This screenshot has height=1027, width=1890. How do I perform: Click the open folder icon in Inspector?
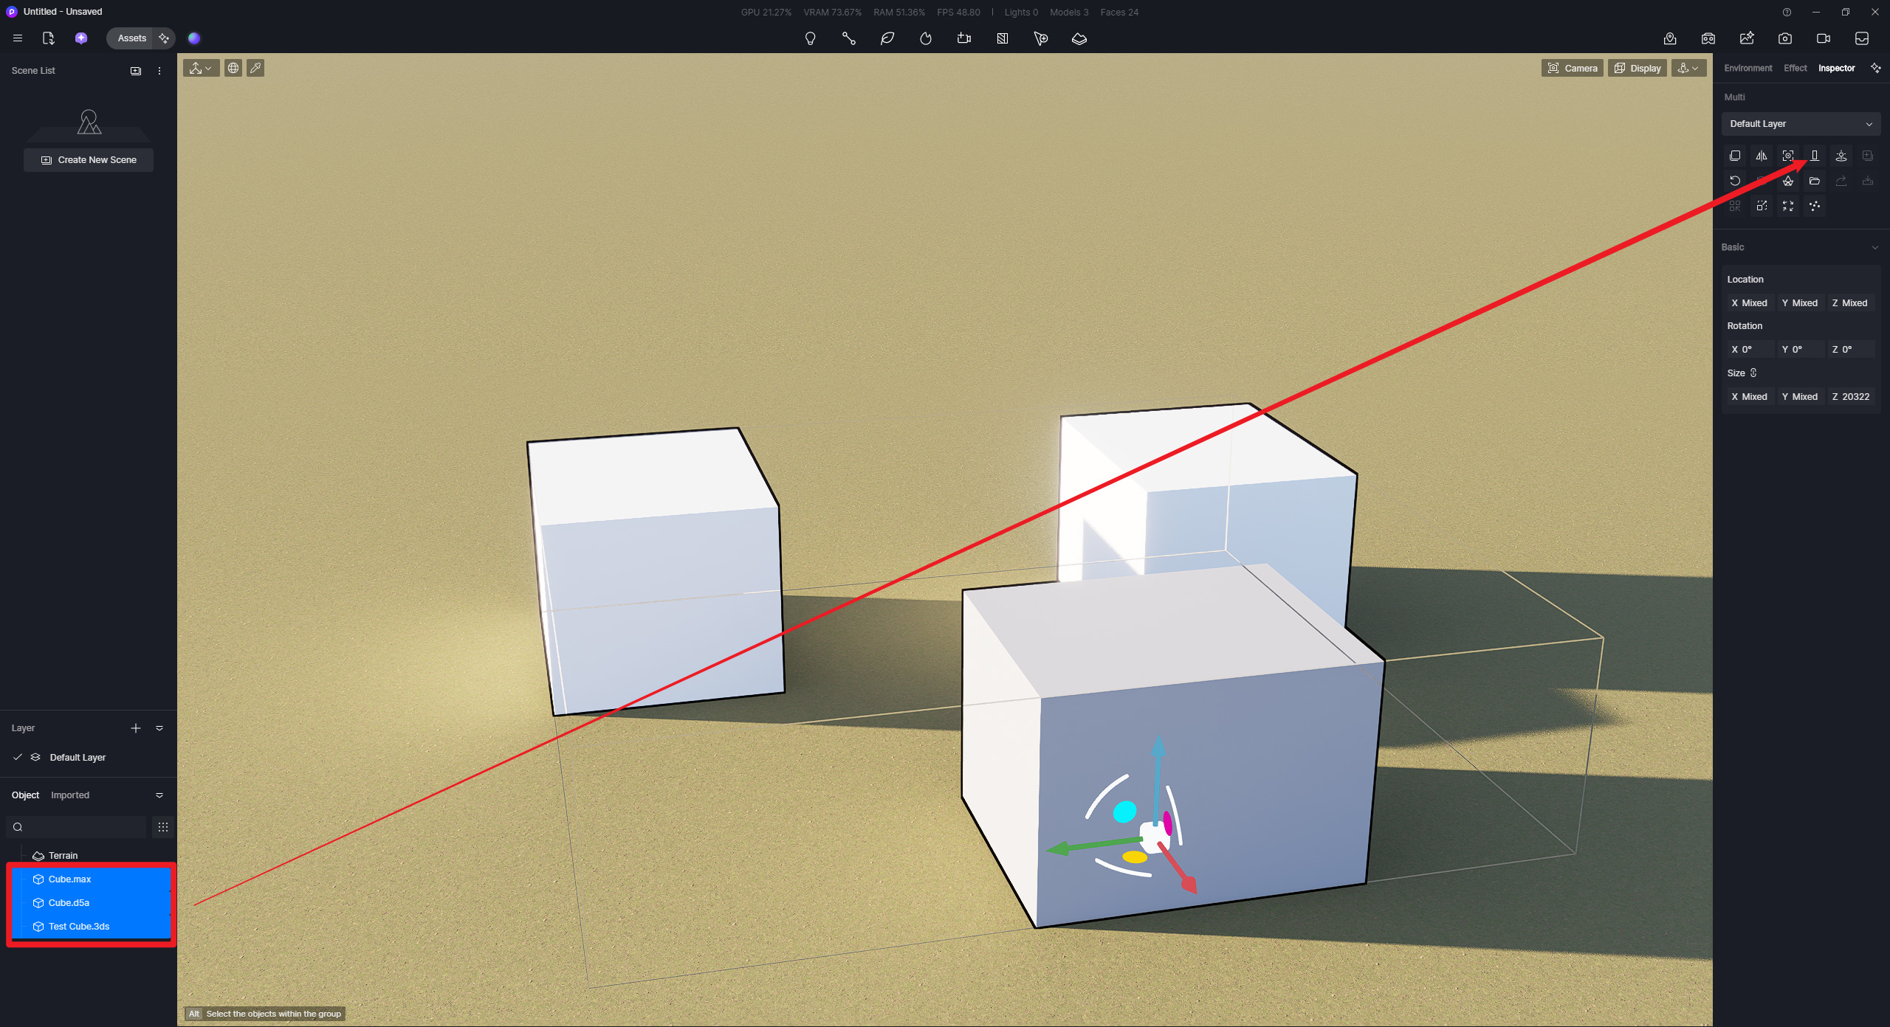[x=1815, y=181]
